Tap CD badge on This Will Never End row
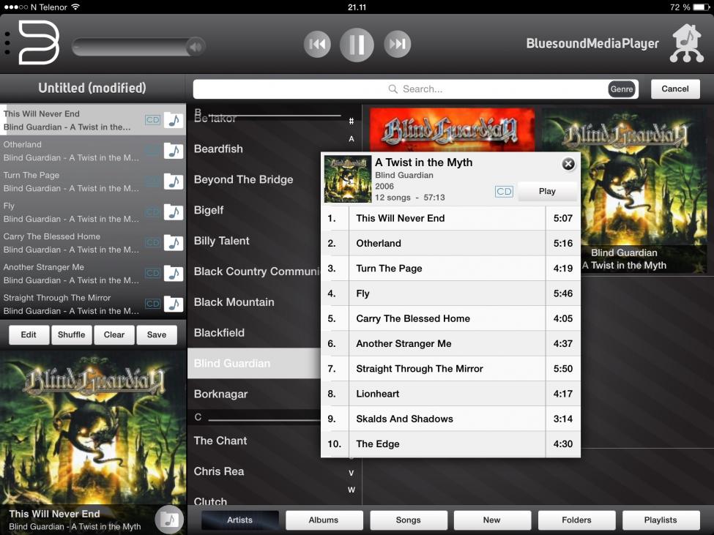 152,120
